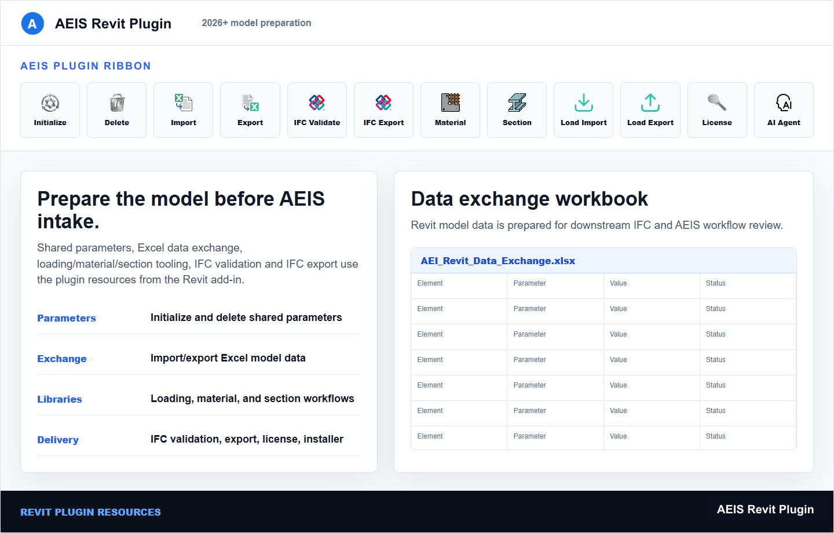
Task: Click the '2026+ model preparation' subtitle
Action: 257,23
